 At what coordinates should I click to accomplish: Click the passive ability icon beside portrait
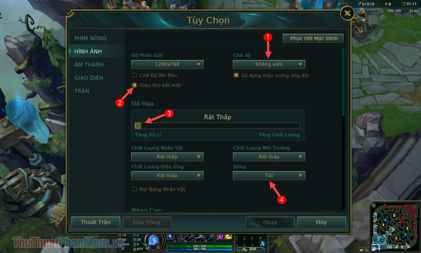(x=170, y=237)
